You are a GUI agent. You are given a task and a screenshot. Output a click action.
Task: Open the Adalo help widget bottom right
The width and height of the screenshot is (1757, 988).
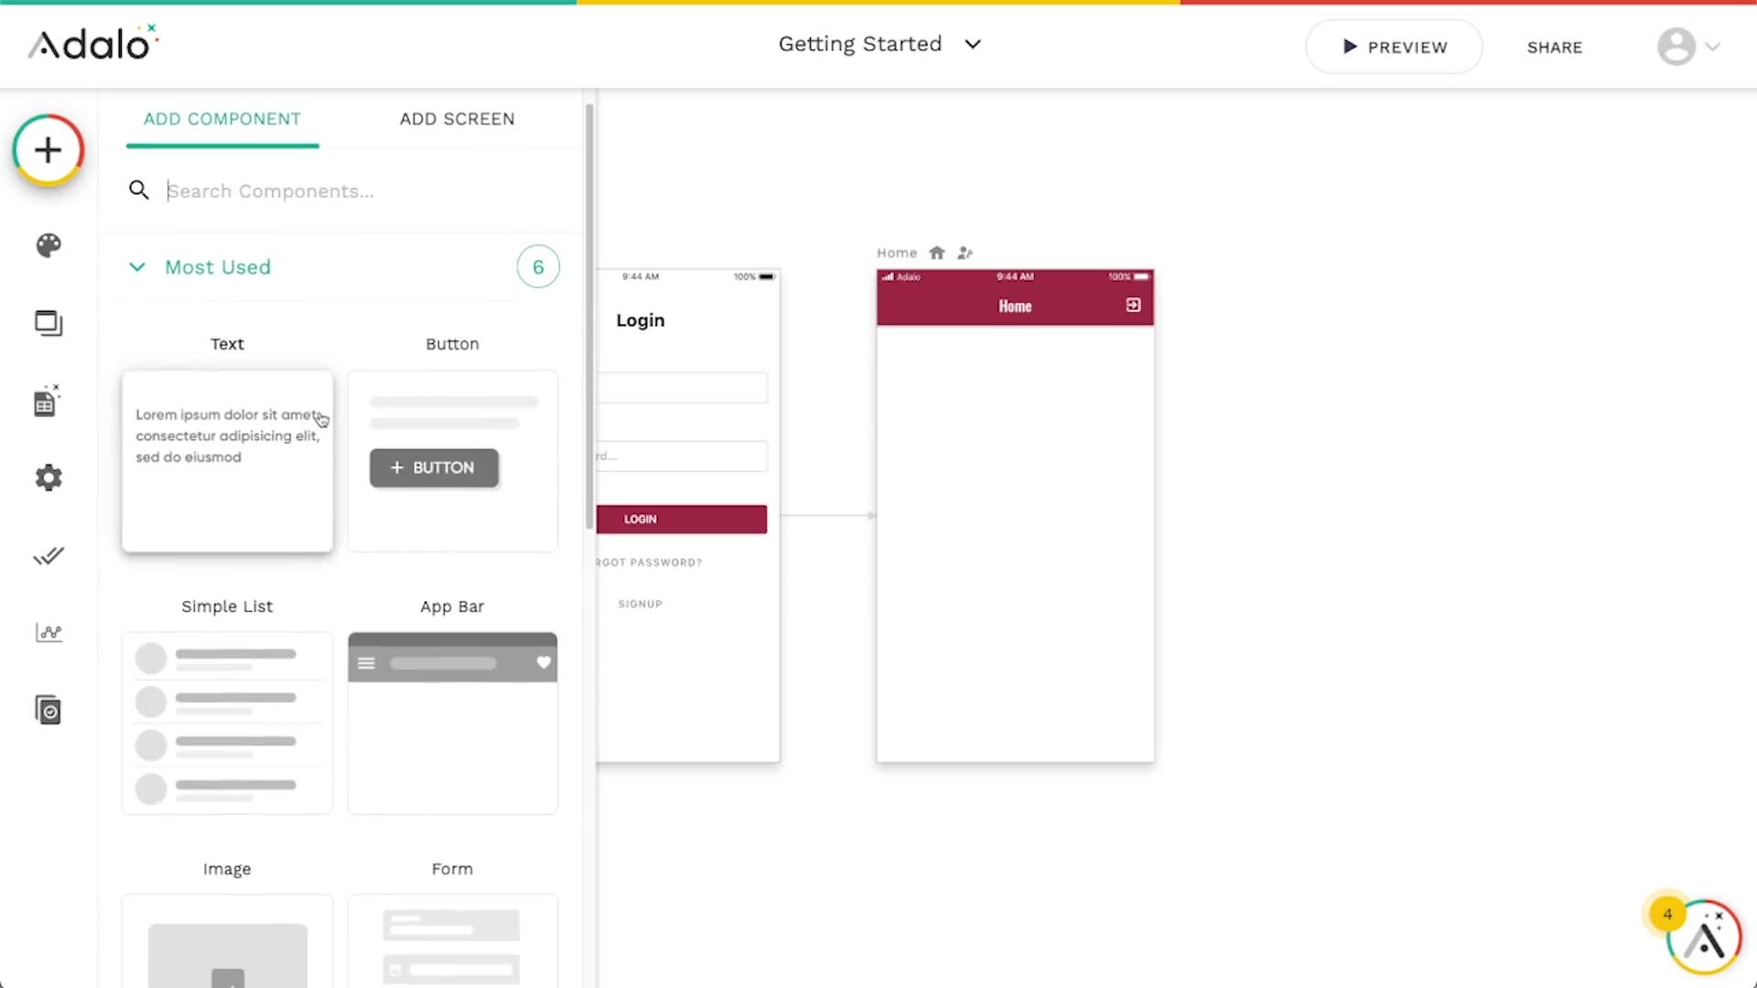pyautogui.click(x=1705, y=939)
